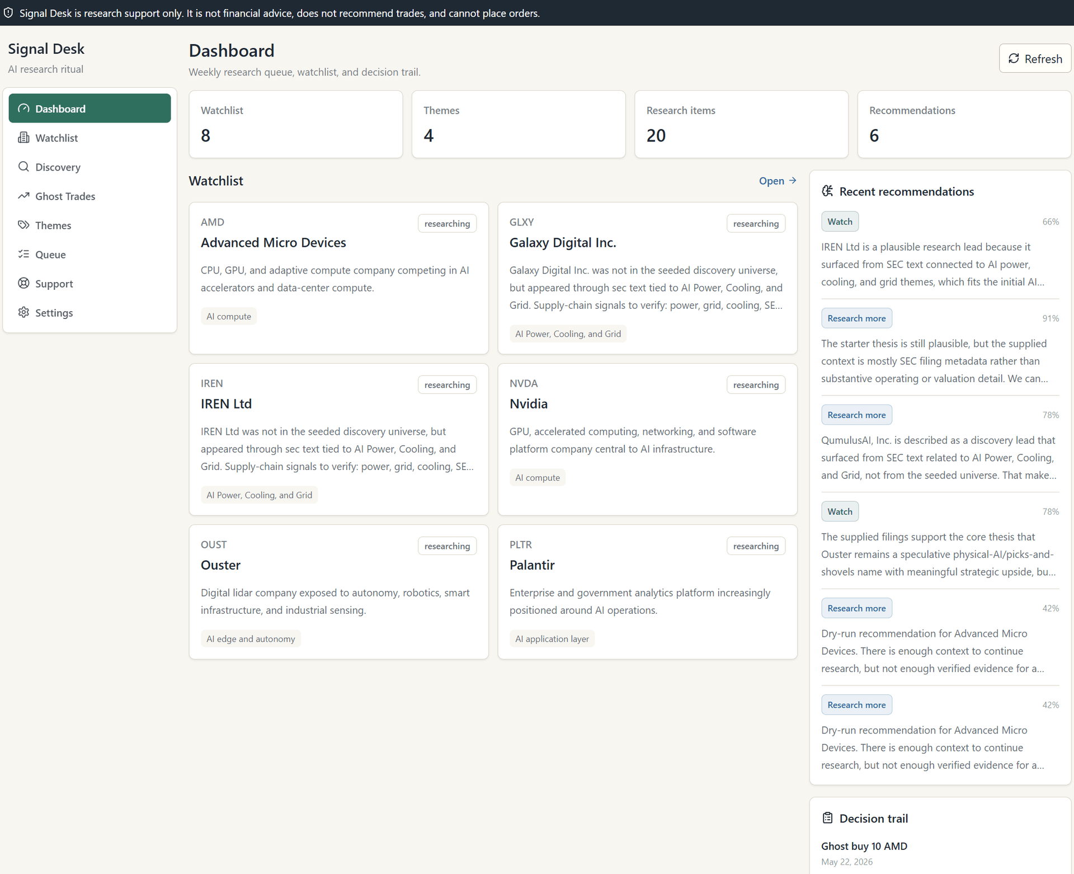The image size is (1074, 874).
Task: Click the AI edge and autonomy tag
Action: pos(251,638)
